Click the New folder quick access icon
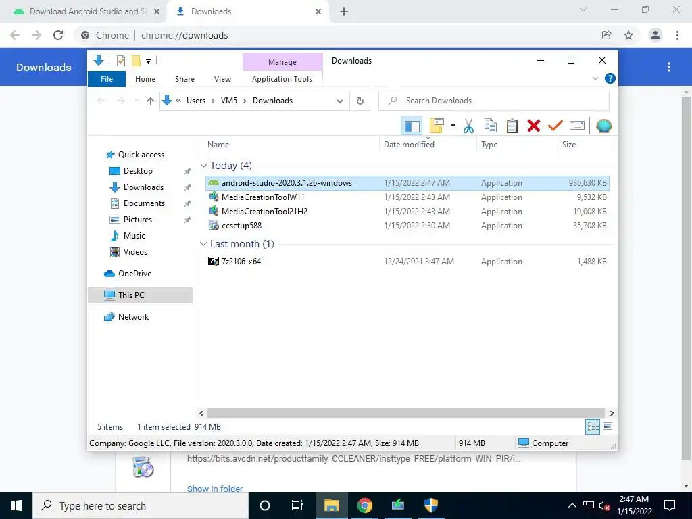Screen dimensions: 692x519 coord(136,61)
